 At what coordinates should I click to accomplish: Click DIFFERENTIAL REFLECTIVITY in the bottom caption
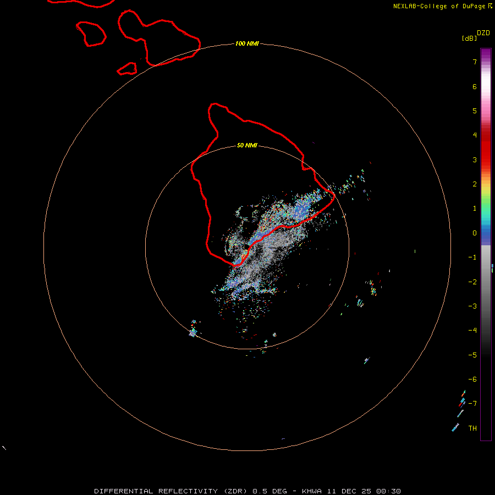156,491
